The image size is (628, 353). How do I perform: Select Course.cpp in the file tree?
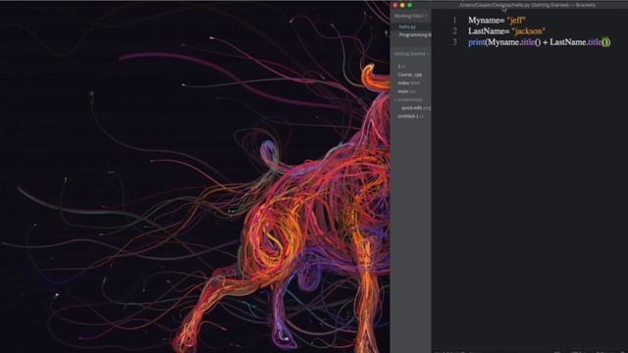coord(410,75)
